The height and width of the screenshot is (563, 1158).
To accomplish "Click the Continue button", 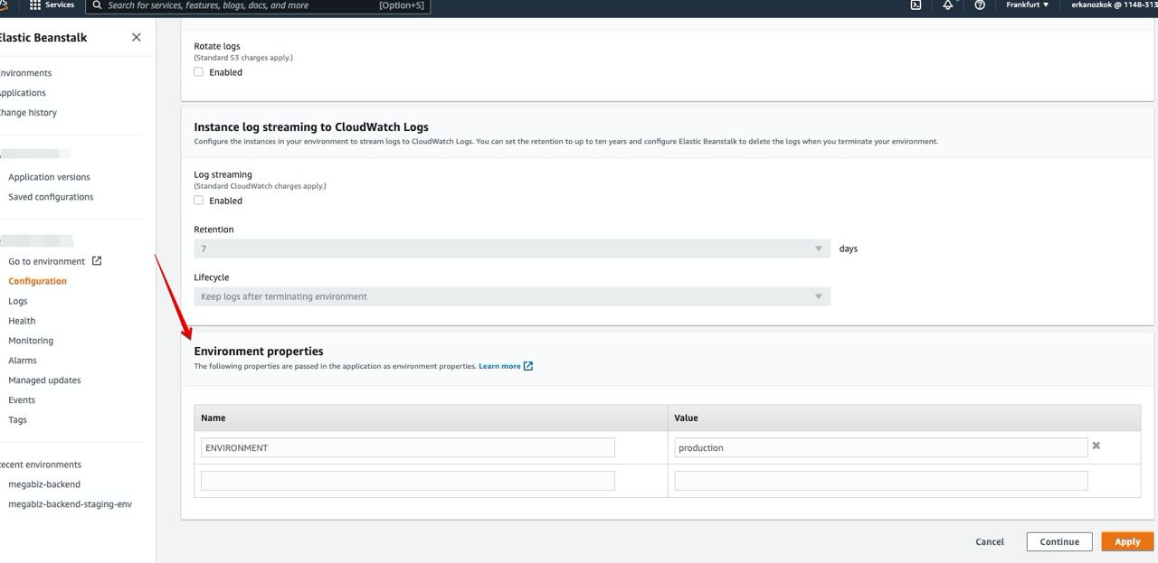I will (1059, 542).
